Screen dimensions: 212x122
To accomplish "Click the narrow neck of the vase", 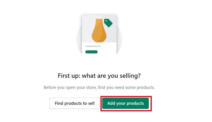I will (99, 22).
